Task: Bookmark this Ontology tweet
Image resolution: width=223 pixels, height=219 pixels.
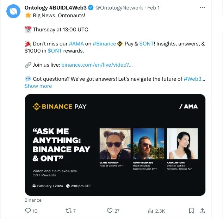Action: pos(191,211)
